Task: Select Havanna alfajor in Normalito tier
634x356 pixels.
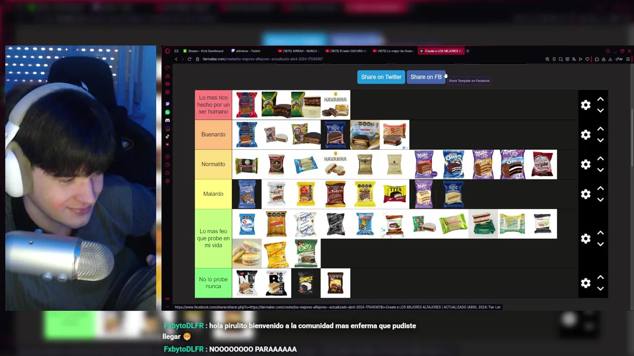Action: pos(335,164)
